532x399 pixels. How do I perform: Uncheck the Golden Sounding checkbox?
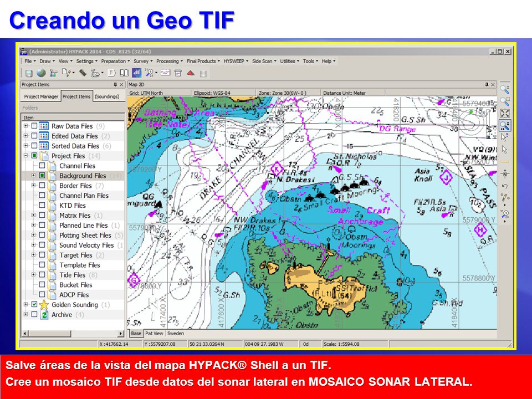point(34,304)
